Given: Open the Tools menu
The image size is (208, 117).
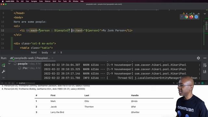Looking at the screenshot, I should click(65, 1).
